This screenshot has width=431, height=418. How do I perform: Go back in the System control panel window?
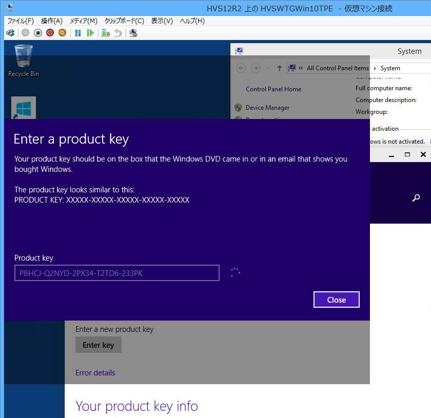pyautogui.click(x=241, y=68)
